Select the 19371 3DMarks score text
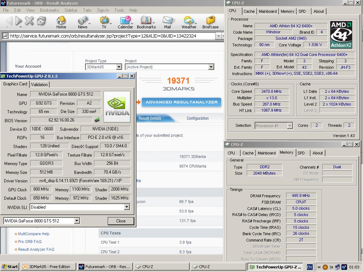Image resolution: width=363 pixels, height=272 pixels. (192, 157)
